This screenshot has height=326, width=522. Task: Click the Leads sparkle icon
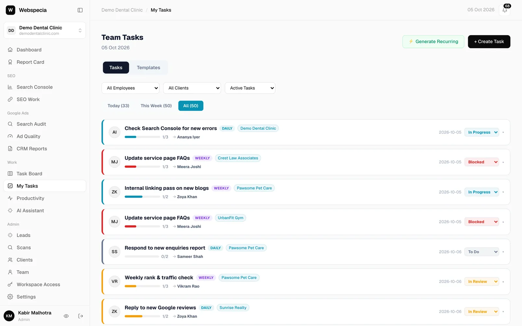point(10,235)
